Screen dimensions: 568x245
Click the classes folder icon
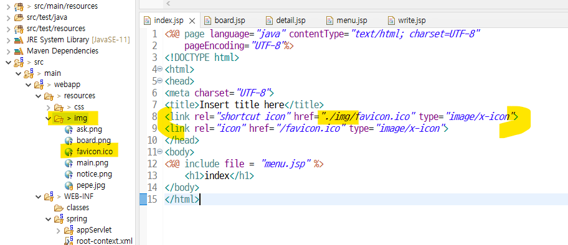(x=59, y=208)
